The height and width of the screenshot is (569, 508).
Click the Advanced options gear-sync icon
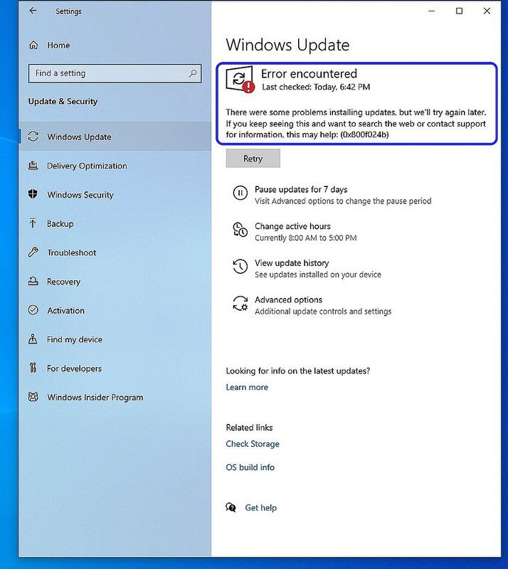click(x=240, y=304)
